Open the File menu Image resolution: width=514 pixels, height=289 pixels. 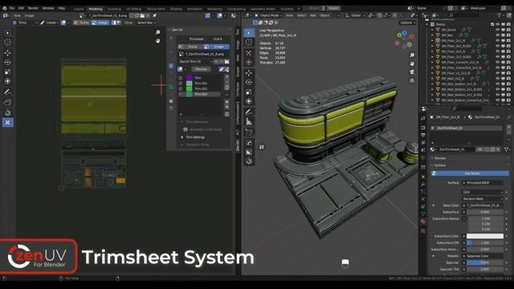point(12,8)
